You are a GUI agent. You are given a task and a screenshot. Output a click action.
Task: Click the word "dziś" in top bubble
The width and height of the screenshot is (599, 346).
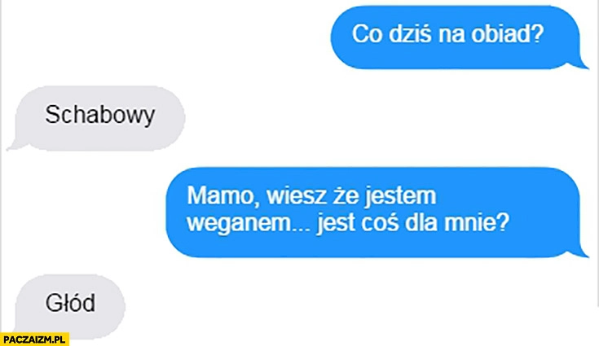point(410,34)
